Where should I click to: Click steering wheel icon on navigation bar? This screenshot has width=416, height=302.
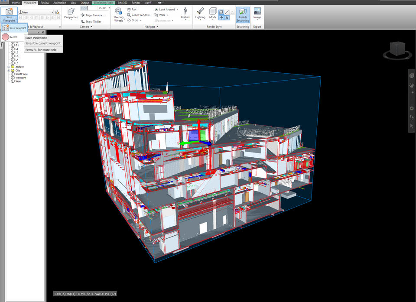pyautogui.click(x=412, y=76)
